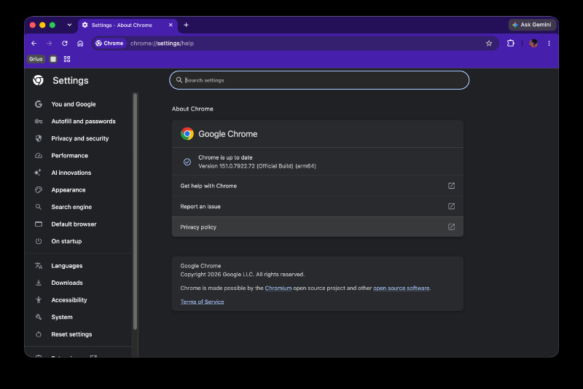Select the Settings - About Chrome tab
Screen dimensions: 583x389
pyautogui.click(x=128, y=25)
